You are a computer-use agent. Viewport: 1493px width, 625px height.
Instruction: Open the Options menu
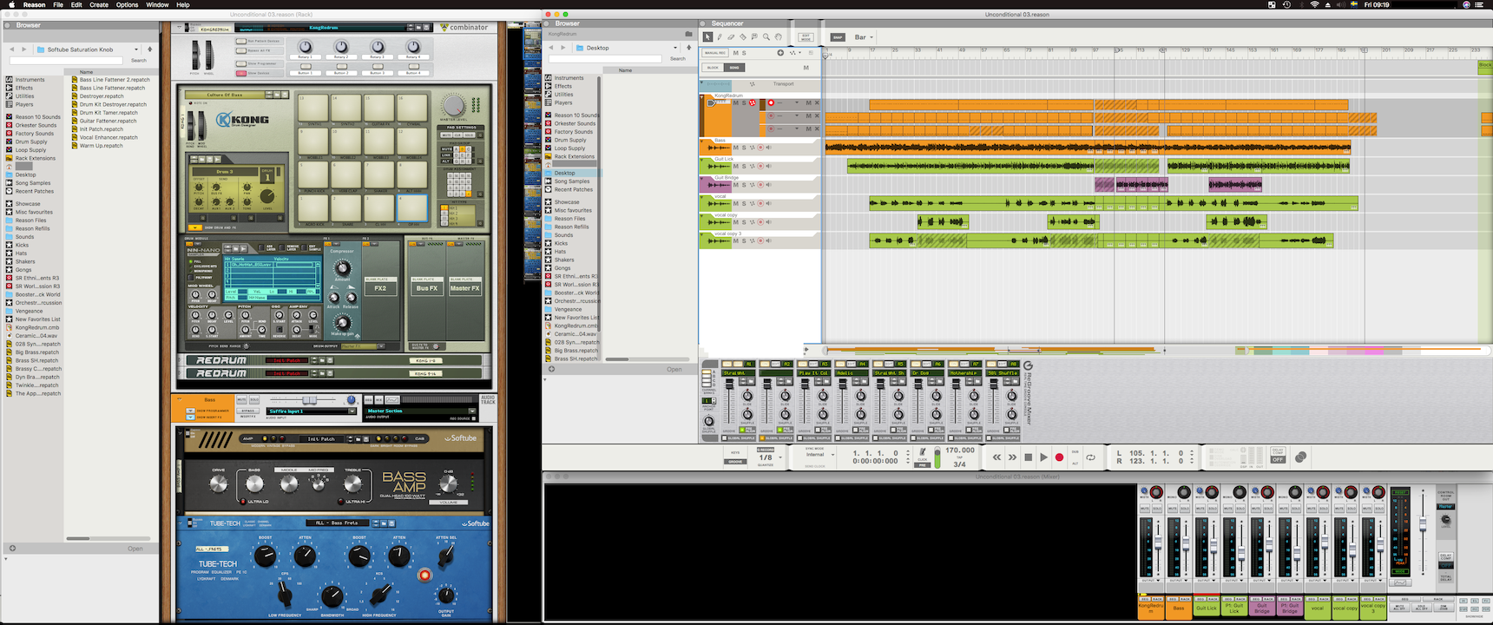pos(128,4)
